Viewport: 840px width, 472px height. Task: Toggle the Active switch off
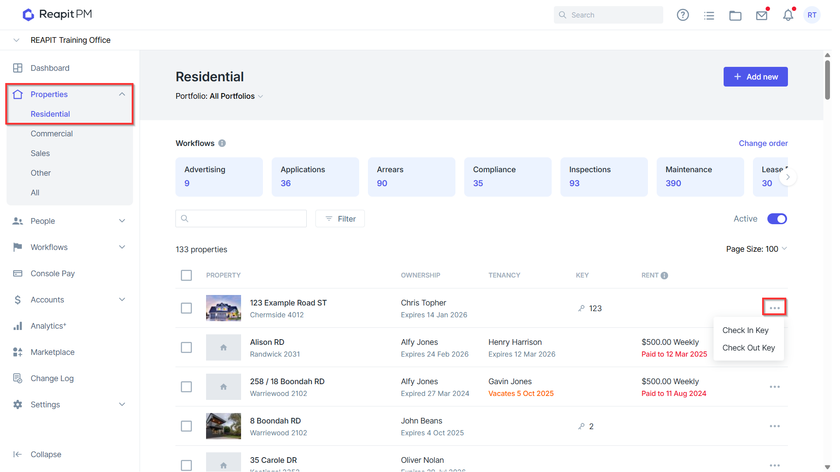point(777,219)
